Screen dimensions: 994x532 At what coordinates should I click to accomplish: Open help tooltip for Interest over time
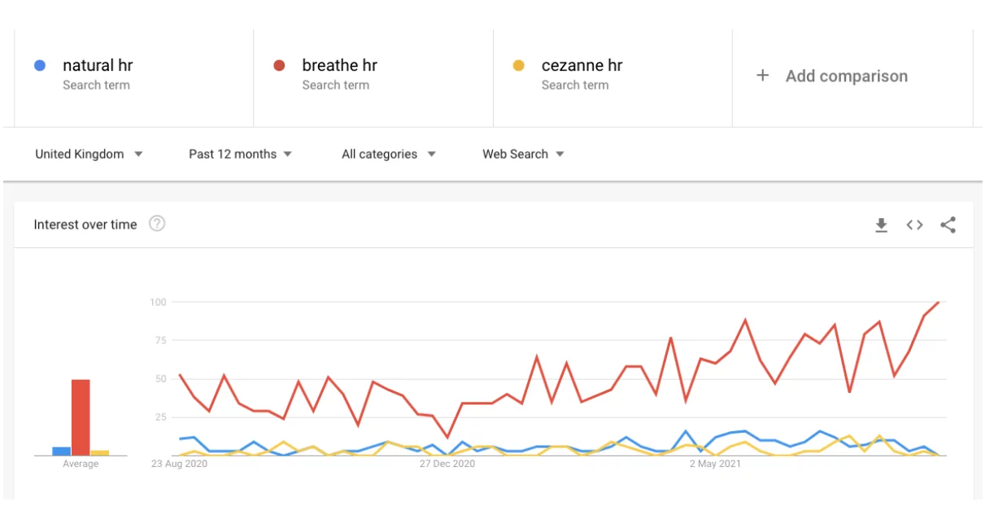click(157, 224)
